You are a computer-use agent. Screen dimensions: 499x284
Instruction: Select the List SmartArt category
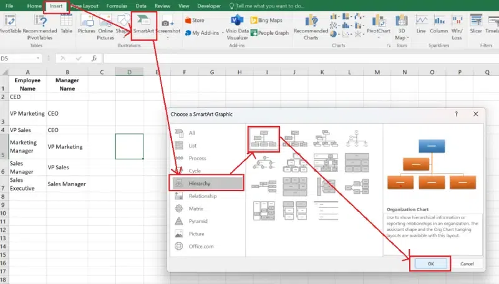[193, 146]
